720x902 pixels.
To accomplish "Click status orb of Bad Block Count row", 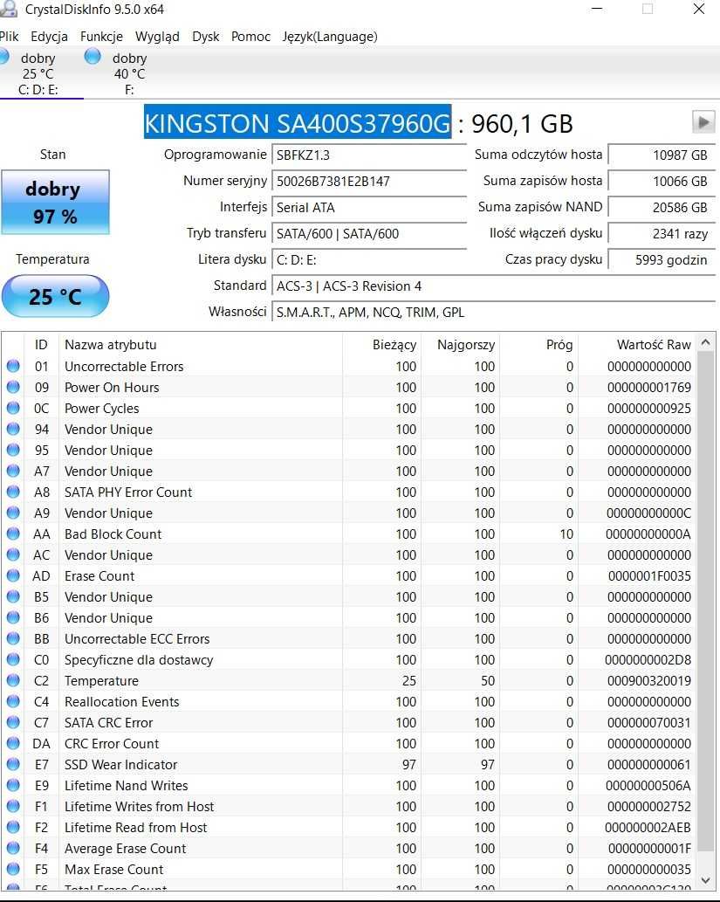I will [13, 534].
